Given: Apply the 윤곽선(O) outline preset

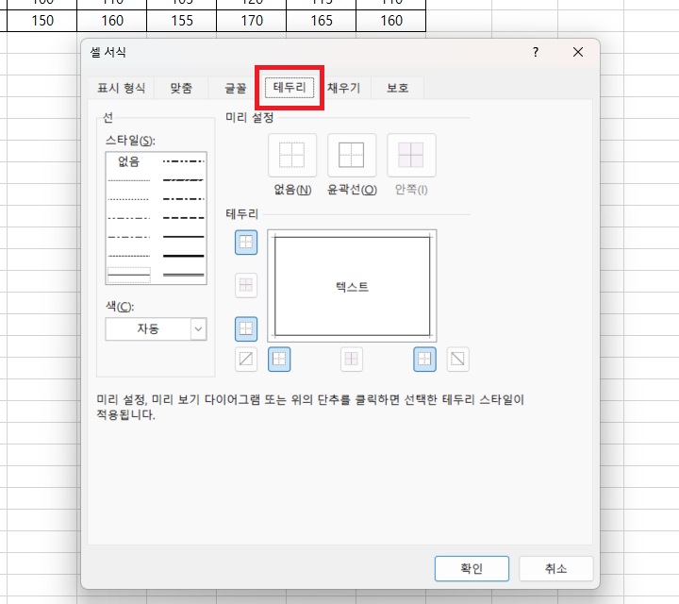Looking at the screenshot, I should pyautogui.click(x=352, y=155).
